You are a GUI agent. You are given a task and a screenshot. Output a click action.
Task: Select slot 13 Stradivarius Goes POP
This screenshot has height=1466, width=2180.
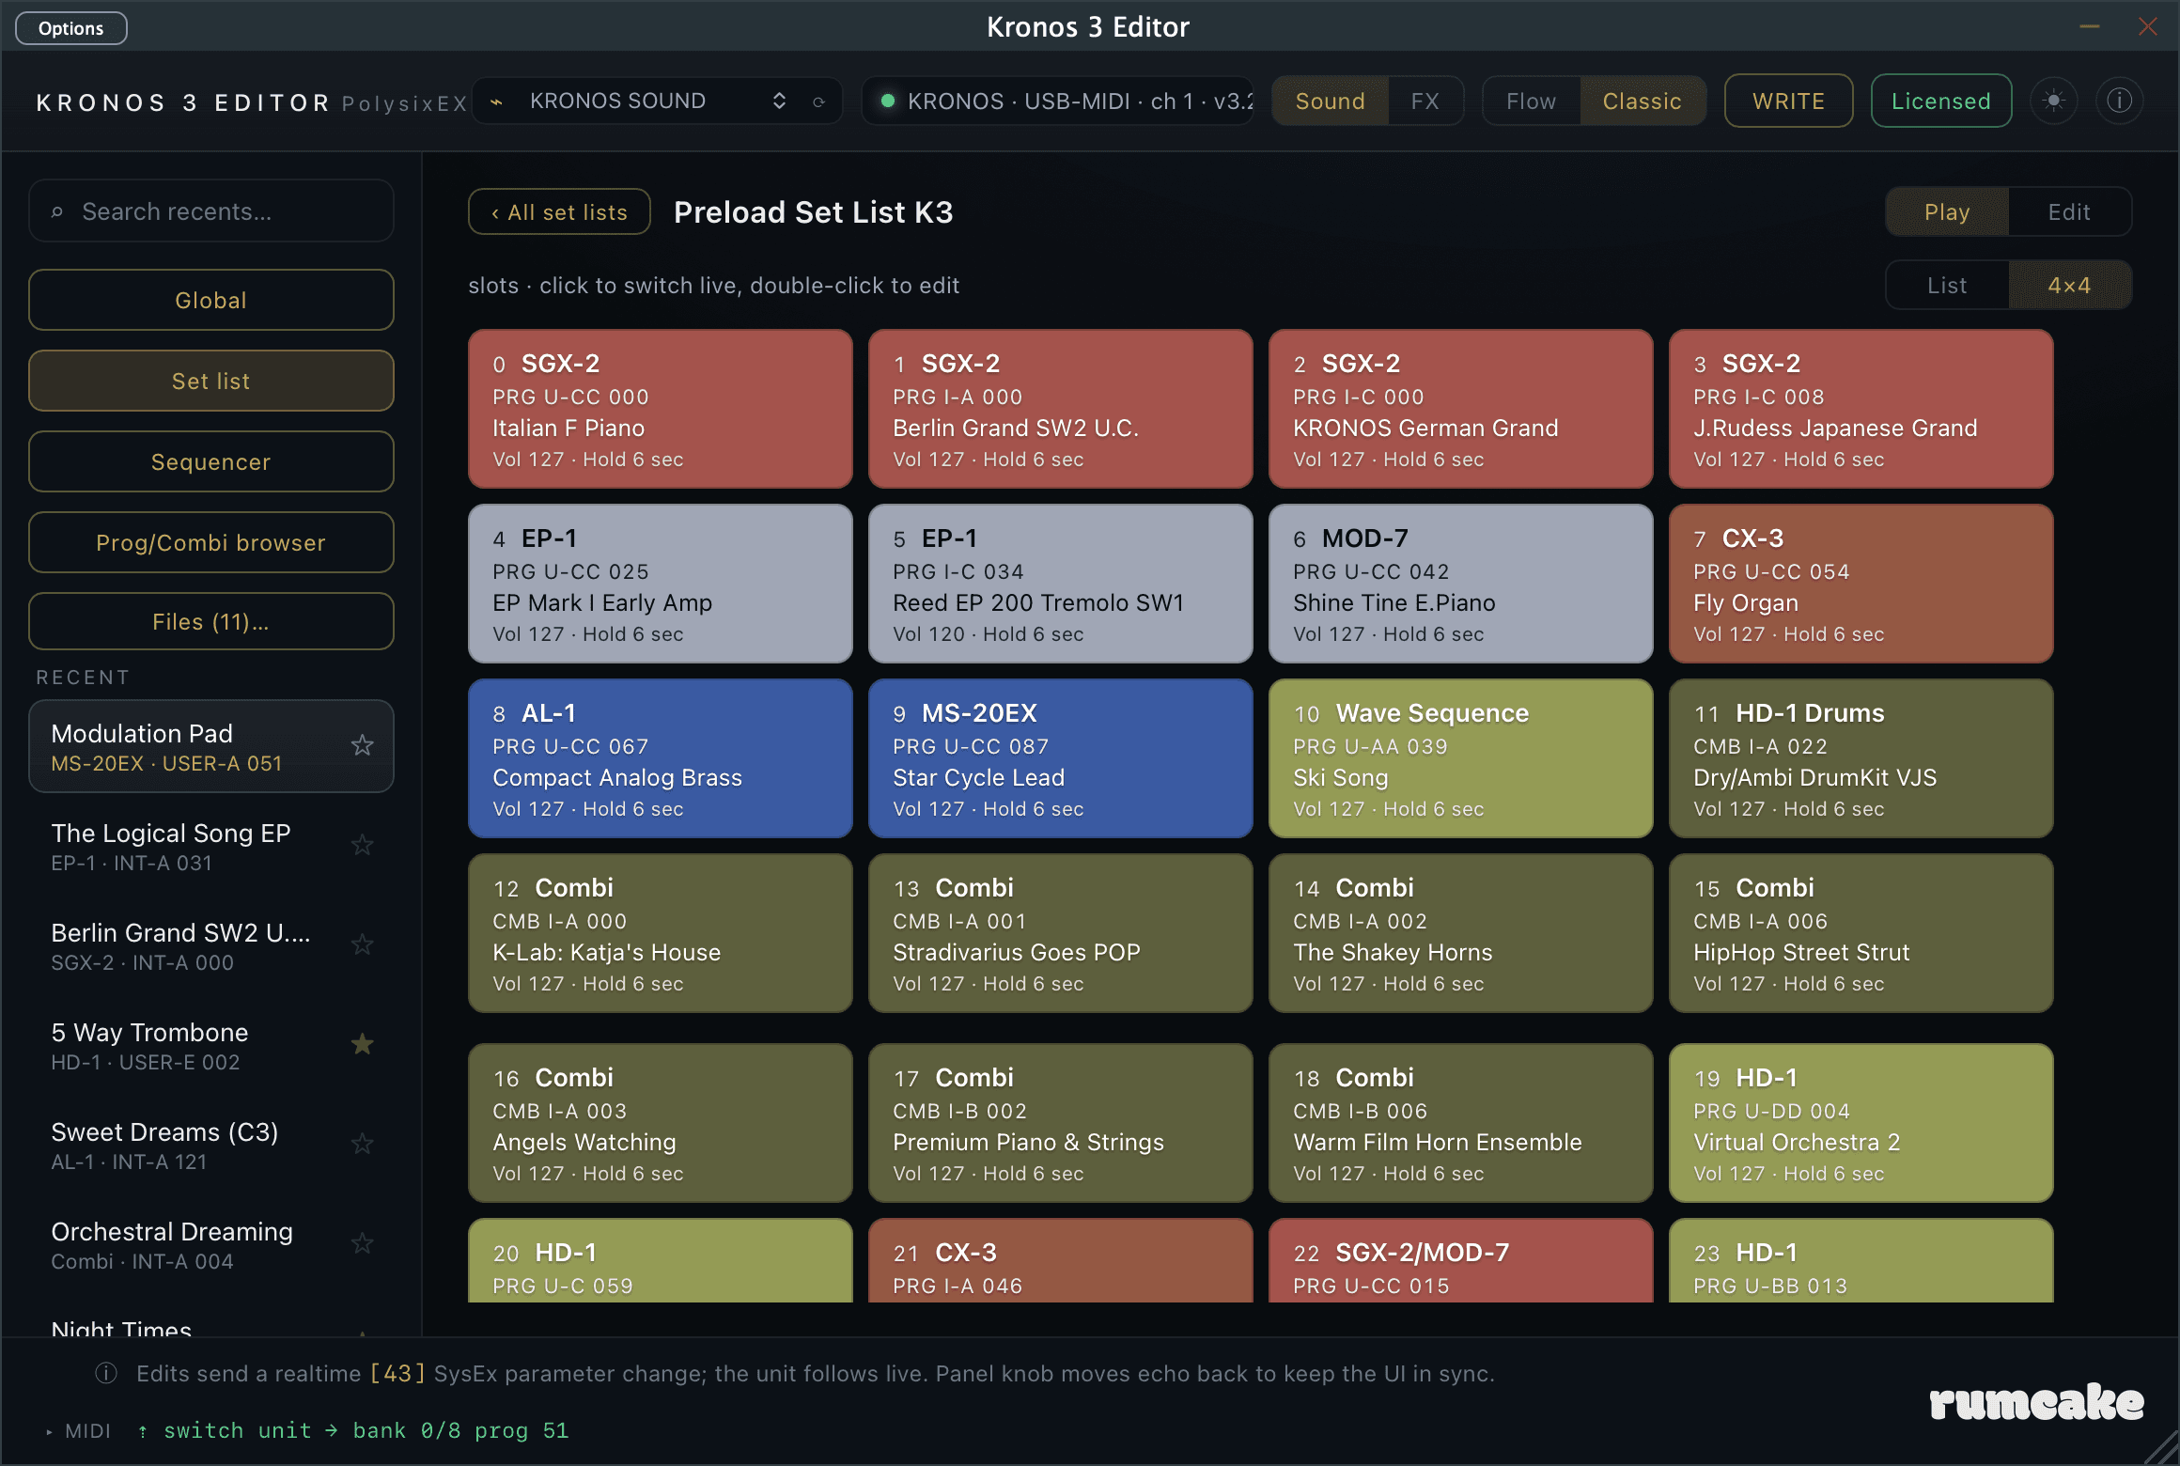(x=1060, y=933)
